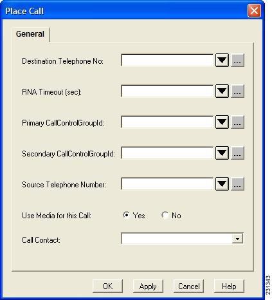Open expression editor for Secondary CallControlGroupId

point(237,153)
